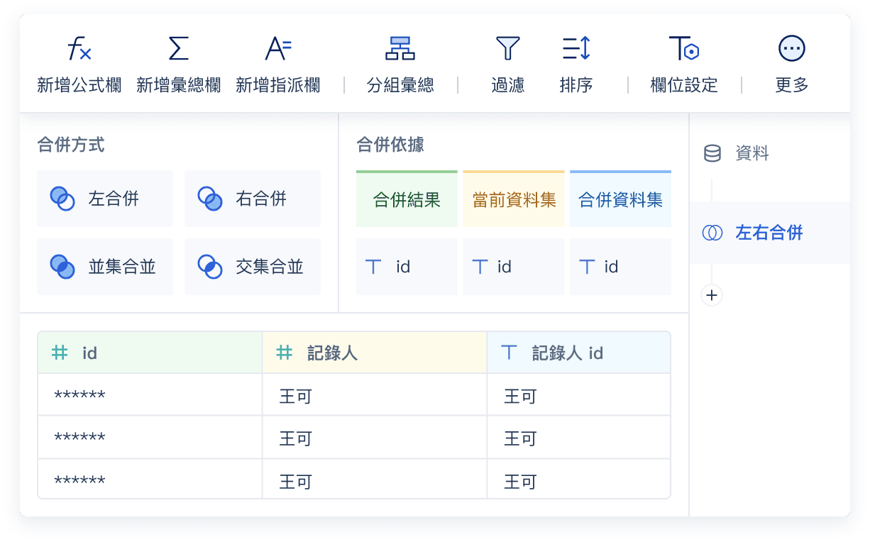Click the 新增彙總欄 label

(179, 86)
